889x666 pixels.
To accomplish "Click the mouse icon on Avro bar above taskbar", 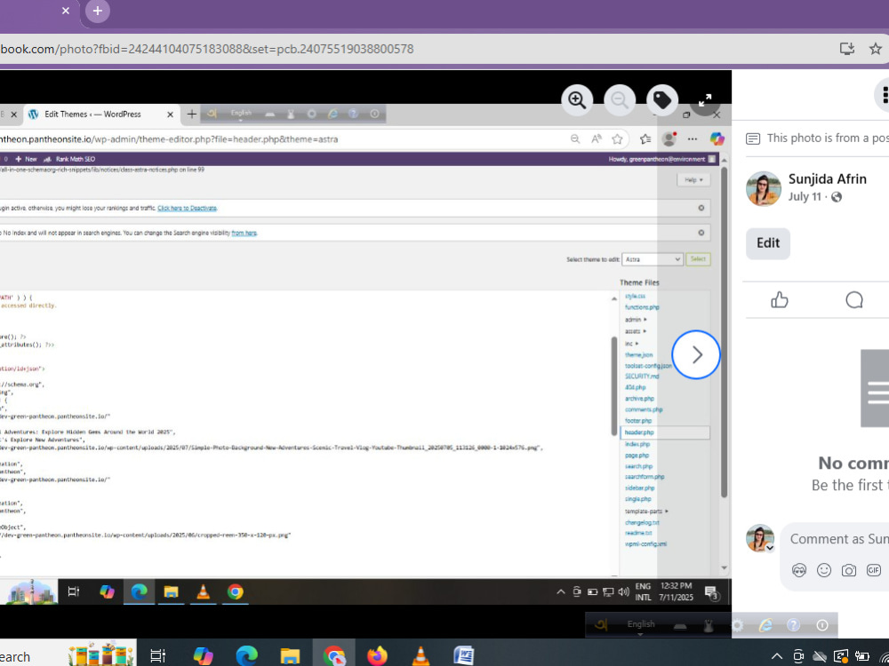I will 709,625.
